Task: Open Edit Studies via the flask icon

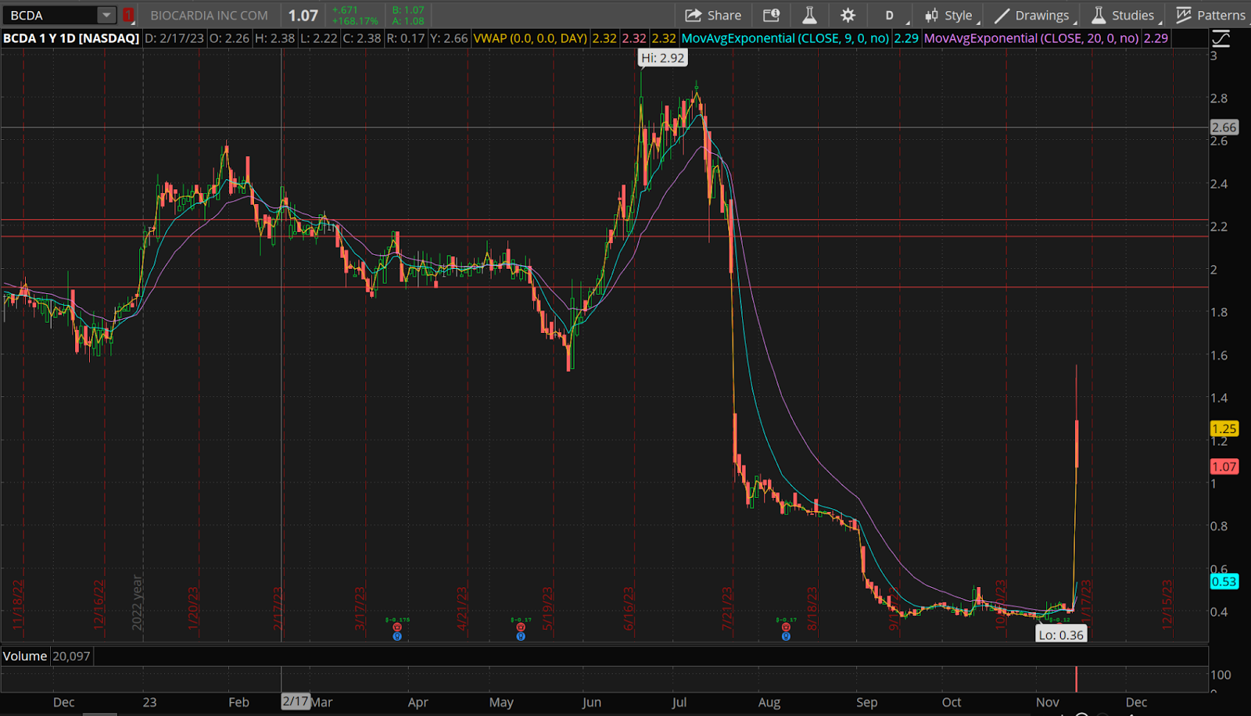Action: click(809, 15)
